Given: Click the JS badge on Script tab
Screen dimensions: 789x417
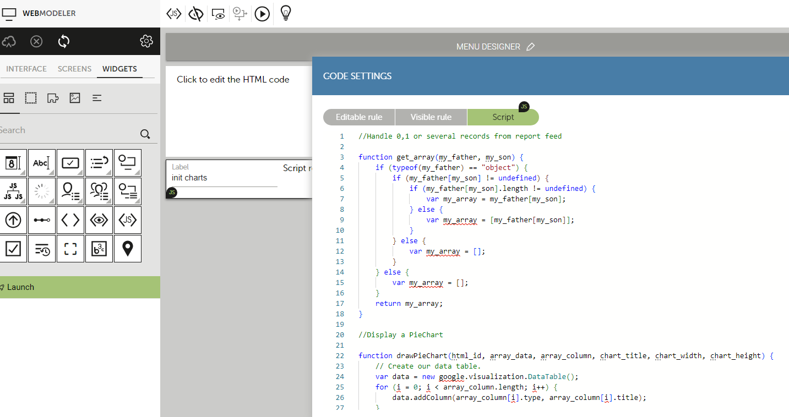Looking at the screenshot, I should [524, 107].
